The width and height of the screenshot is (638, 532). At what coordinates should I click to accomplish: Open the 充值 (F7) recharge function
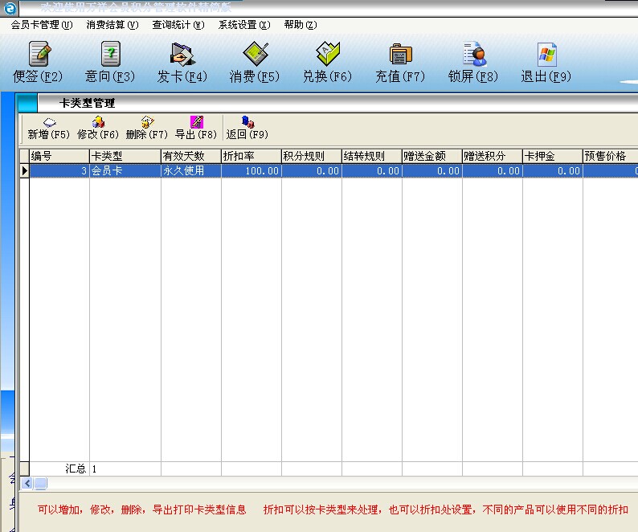(400, 63)
